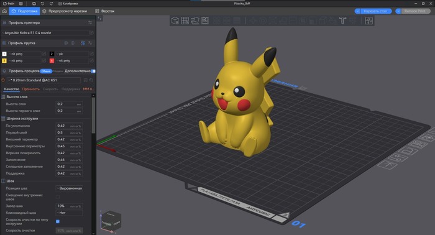This screenshot has width=435, height=235.
Task: Click remove filament icon in Профиль прутка
Action: click(x=73, y=43)
